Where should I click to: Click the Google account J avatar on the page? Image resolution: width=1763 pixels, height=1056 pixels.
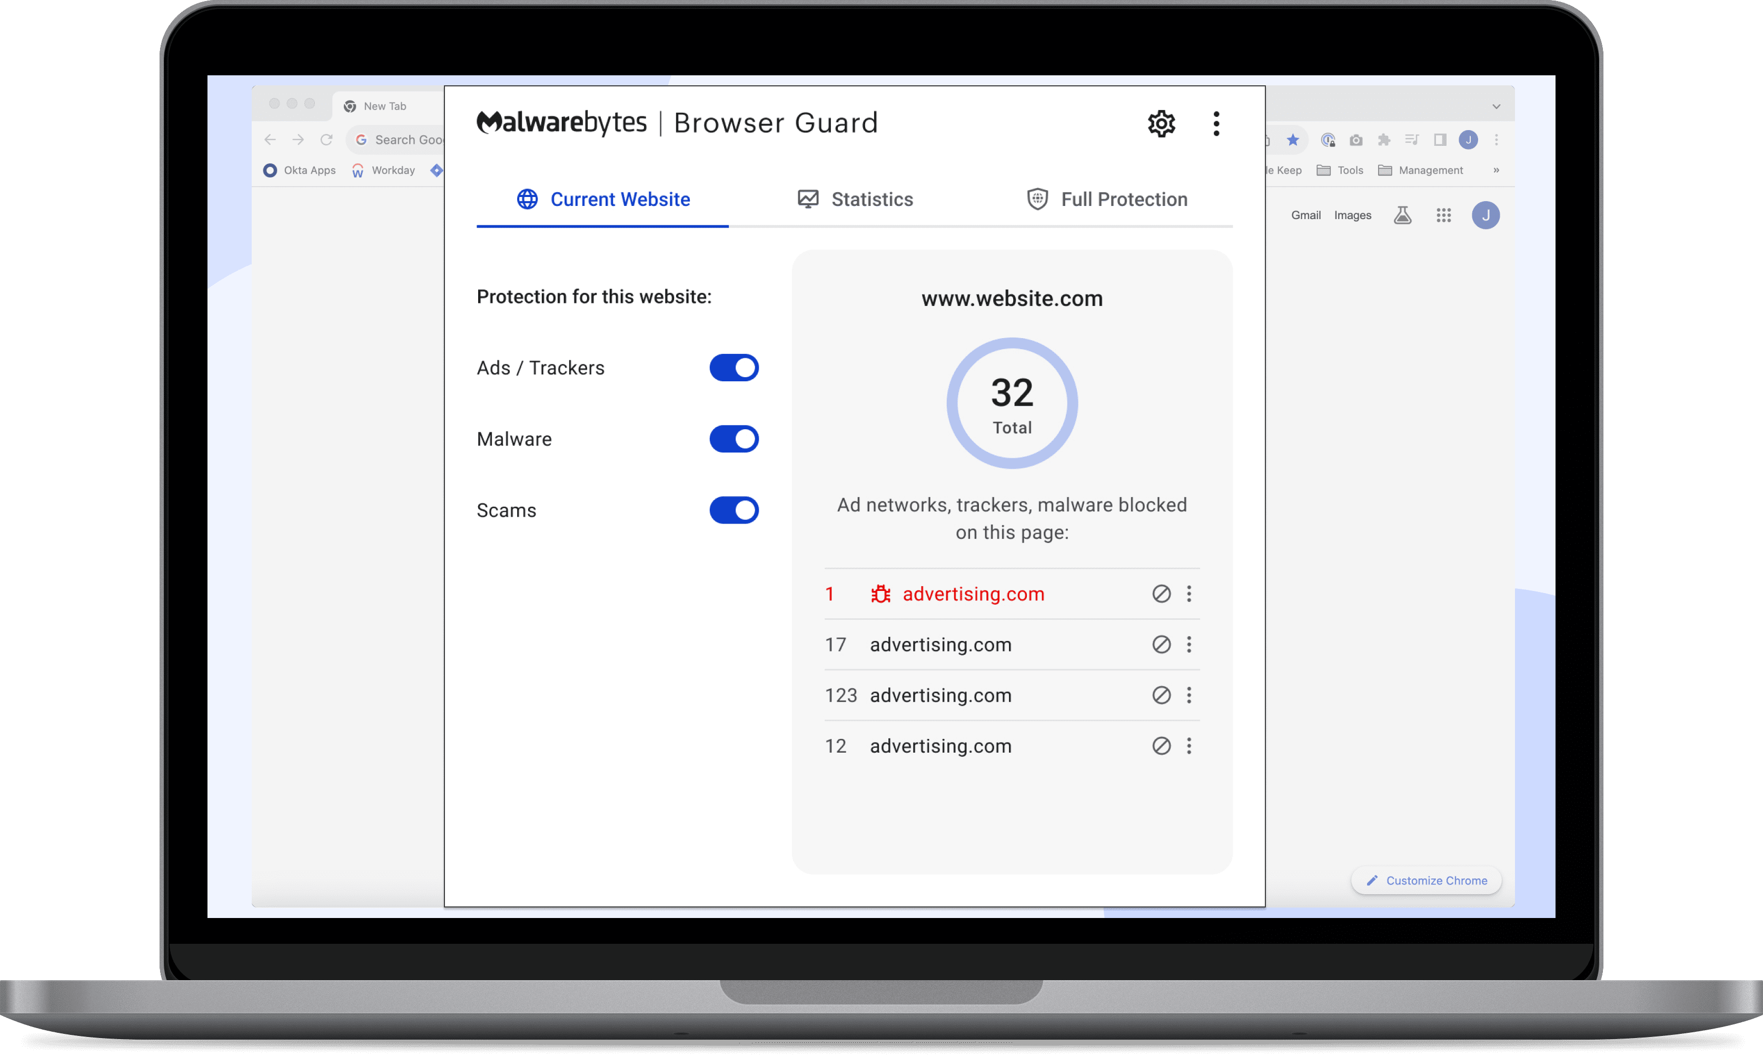tap(1485, 215)
